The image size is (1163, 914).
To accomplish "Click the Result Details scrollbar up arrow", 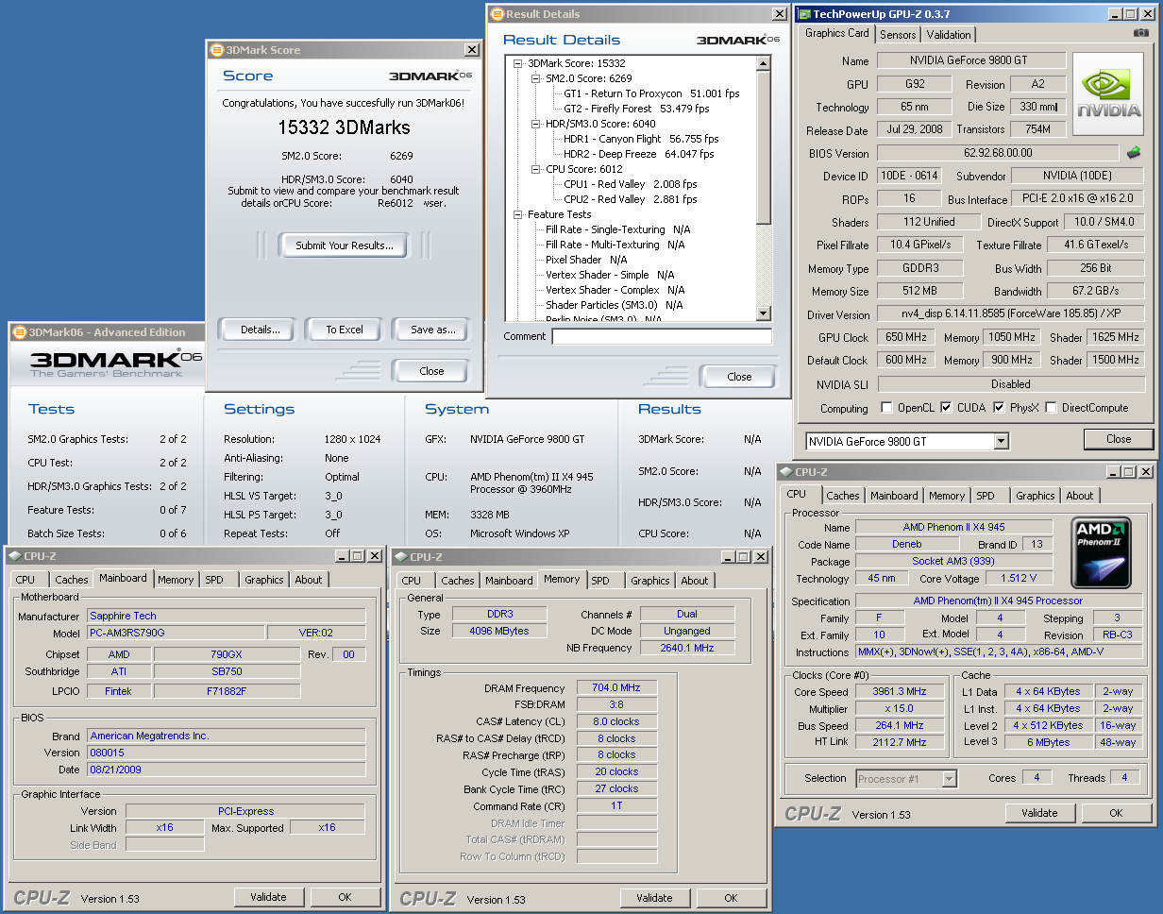I will tap(764, 63).
